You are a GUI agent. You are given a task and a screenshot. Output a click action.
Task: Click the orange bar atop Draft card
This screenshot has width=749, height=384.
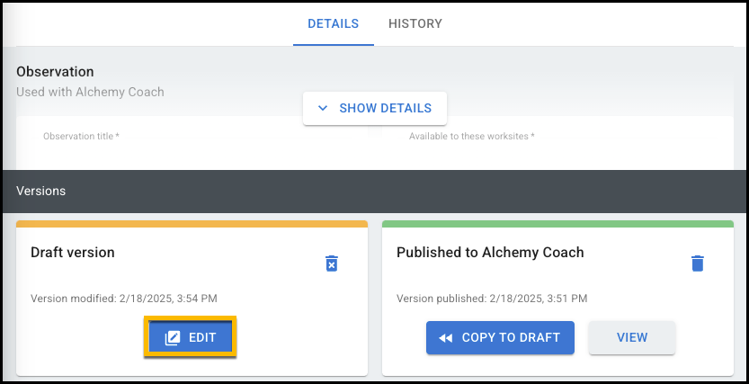[x=192, y=224]
